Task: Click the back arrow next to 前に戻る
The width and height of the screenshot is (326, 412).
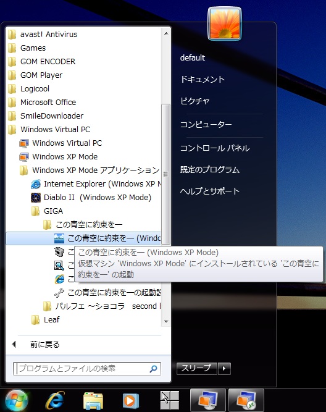Action: coord(14,345)
